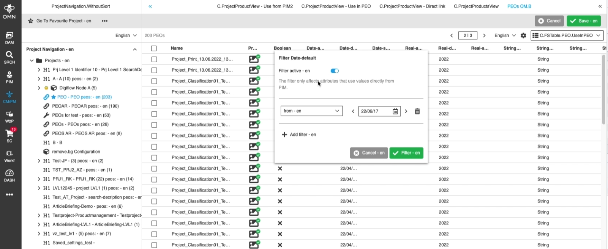Open table settings gear icon
Image resolution: width=608 pixels, height=249 pixels.
point(523,36)
